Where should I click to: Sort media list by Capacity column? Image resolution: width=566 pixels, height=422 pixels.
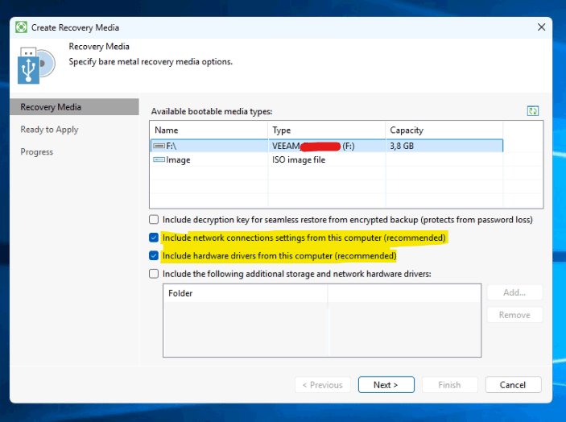443,130
